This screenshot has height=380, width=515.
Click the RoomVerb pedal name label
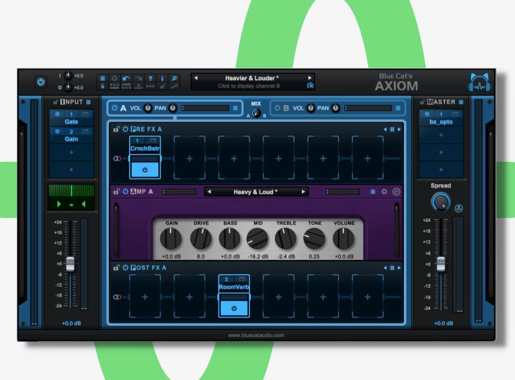[x=234, y=287]
